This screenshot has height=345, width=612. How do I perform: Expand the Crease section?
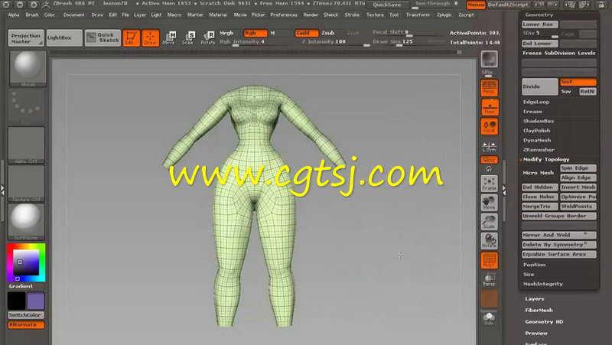click(x=532, y=112)
